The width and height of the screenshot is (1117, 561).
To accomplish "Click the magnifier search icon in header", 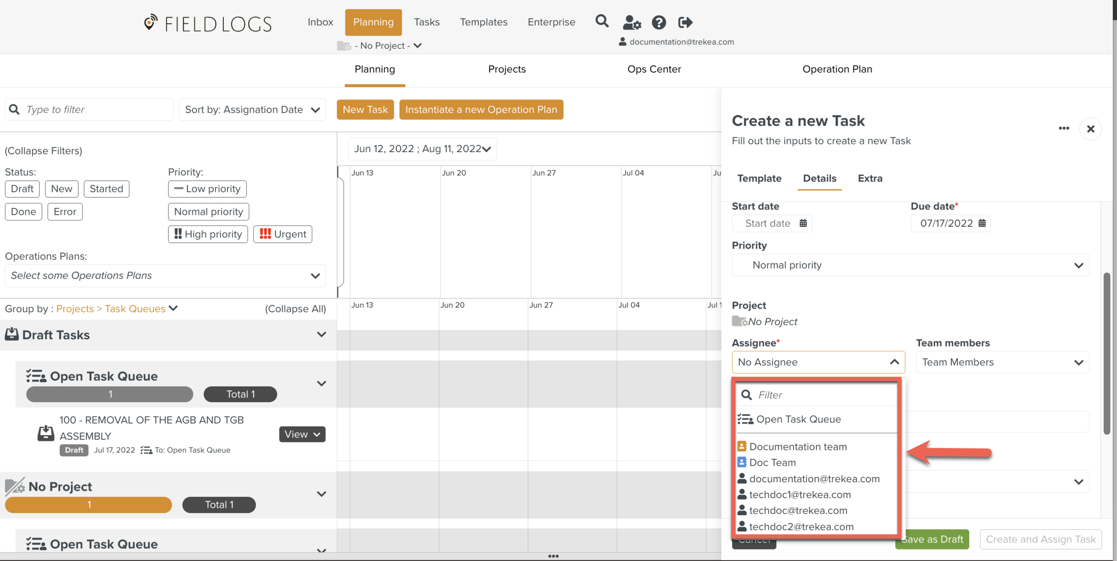I will click(602, 21).
